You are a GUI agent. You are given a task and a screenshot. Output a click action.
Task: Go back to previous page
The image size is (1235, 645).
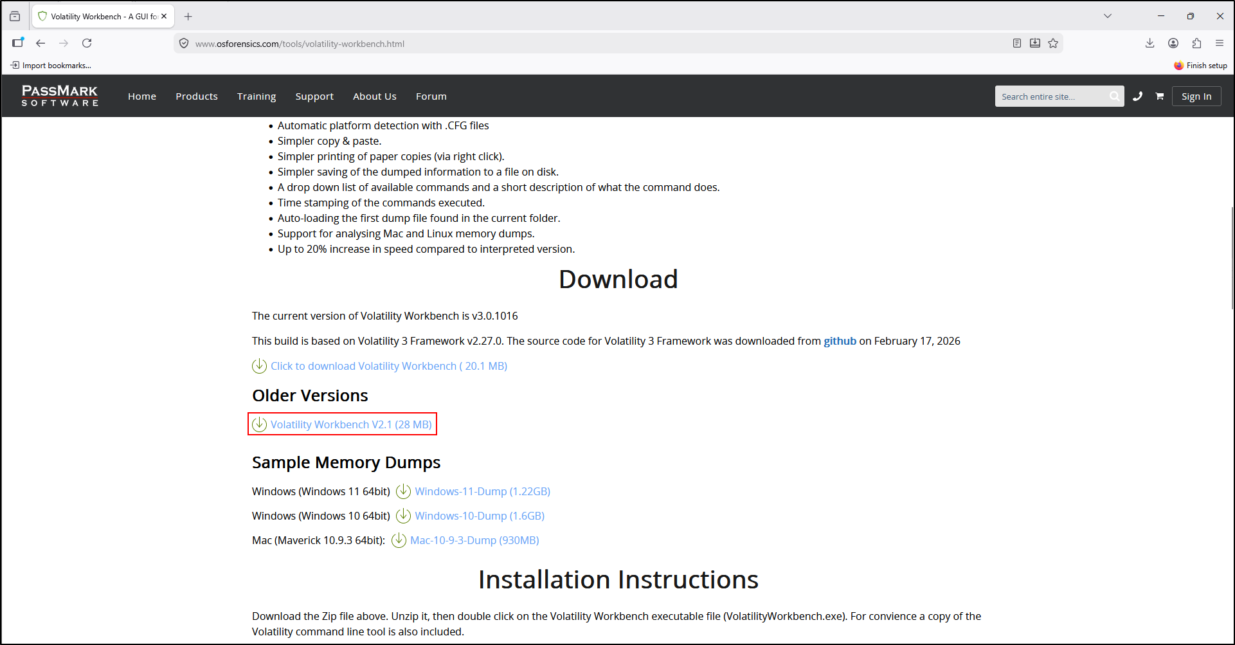tap(41, 43)
